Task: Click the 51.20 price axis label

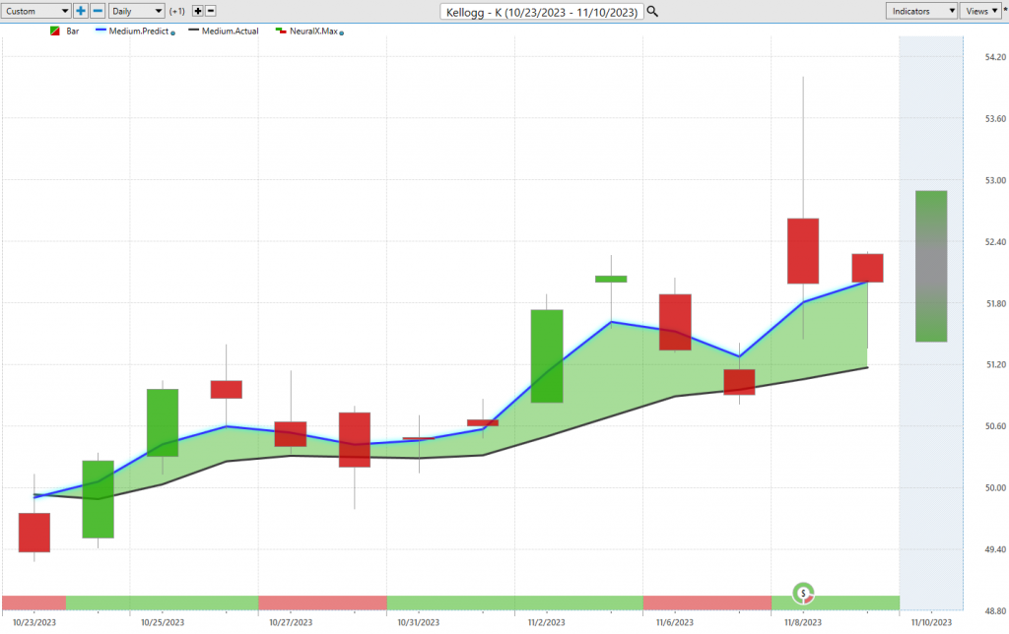Action: pyautogui.click(x=995, y=364)
